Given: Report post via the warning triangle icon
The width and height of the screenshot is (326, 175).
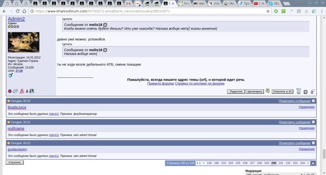Looking at the screenshot, I should pyautogui.click(x=22, y=91).
